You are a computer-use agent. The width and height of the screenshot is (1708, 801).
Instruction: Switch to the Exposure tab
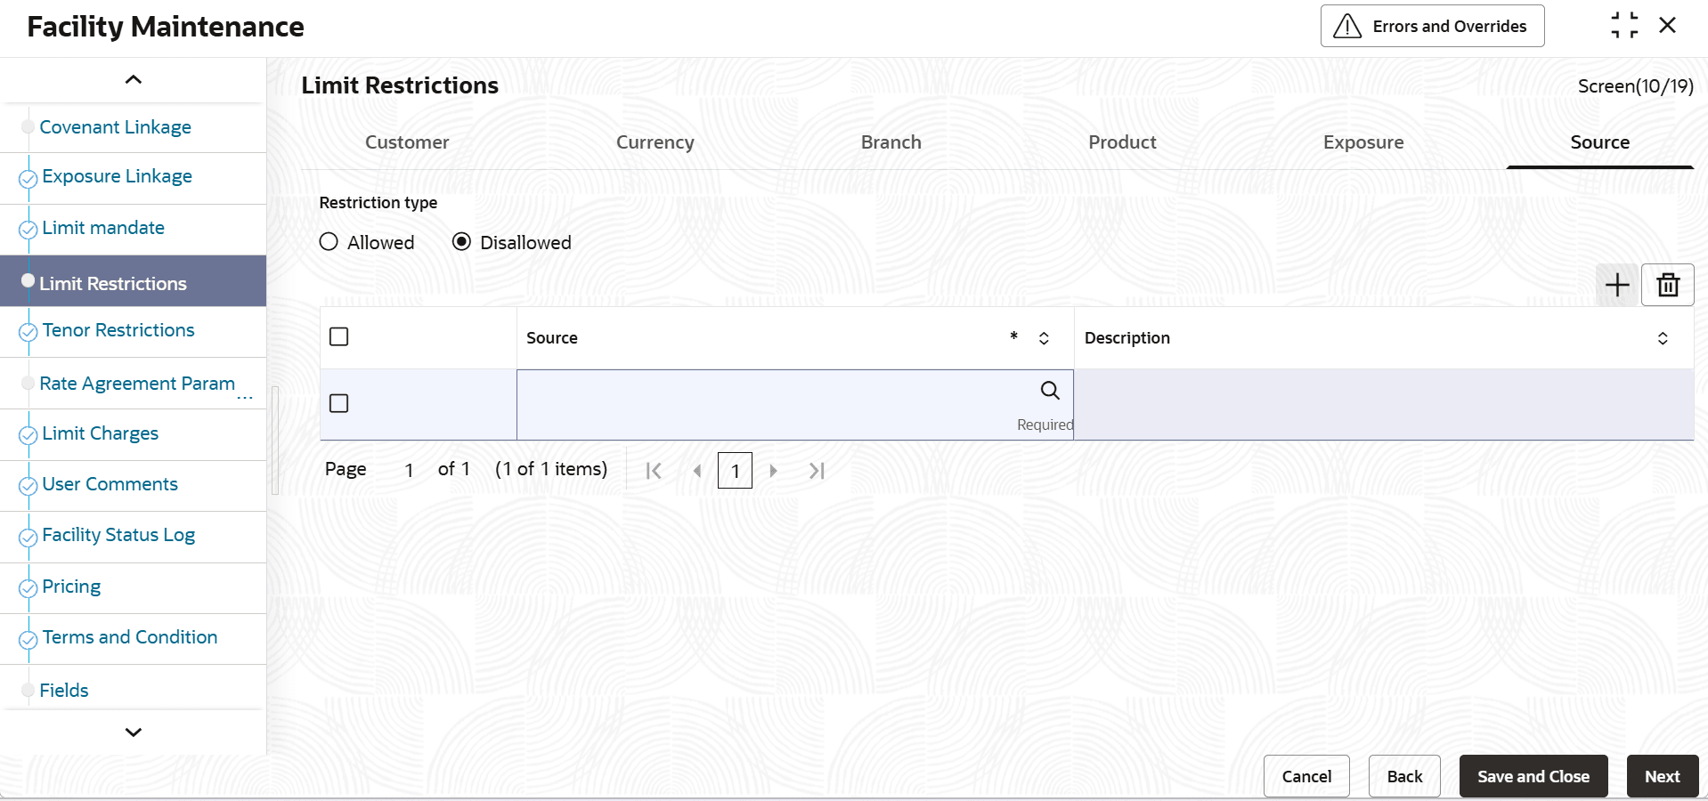[1362, 142]
